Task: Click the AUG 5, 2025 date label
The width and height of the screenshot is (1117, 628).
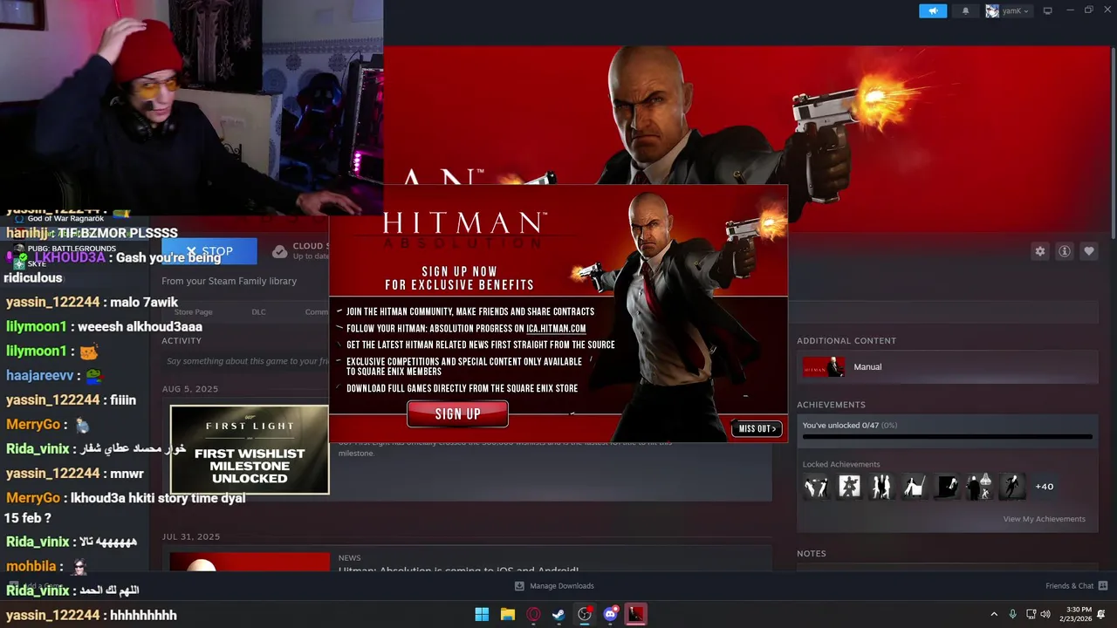Action: tap(190, 389)
